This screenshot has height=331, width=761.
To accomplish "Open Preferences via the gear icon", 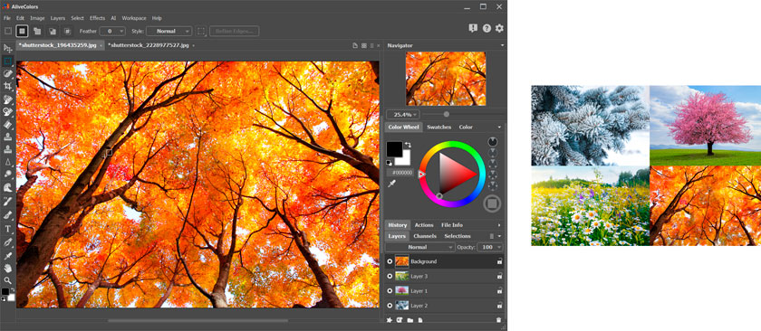I will click(499, 29).
